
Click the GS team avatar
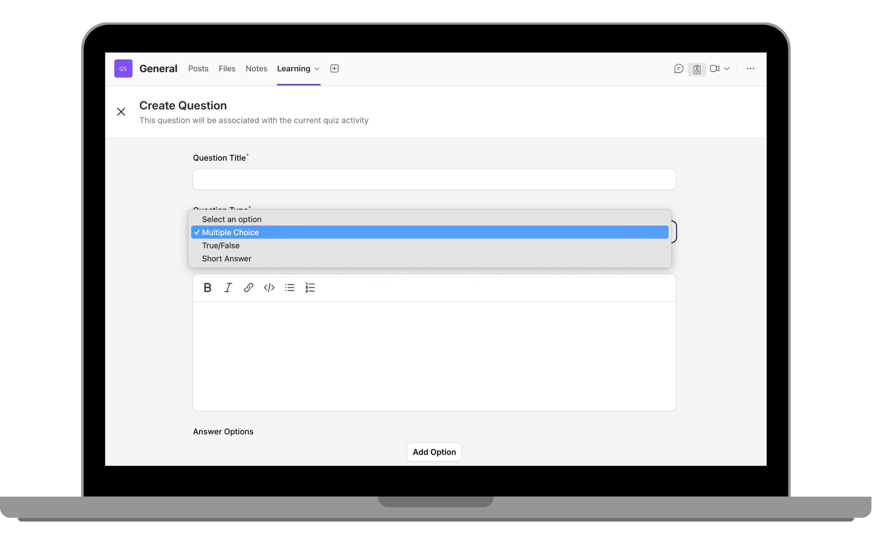pyautogui.click(x=123, y=68)
